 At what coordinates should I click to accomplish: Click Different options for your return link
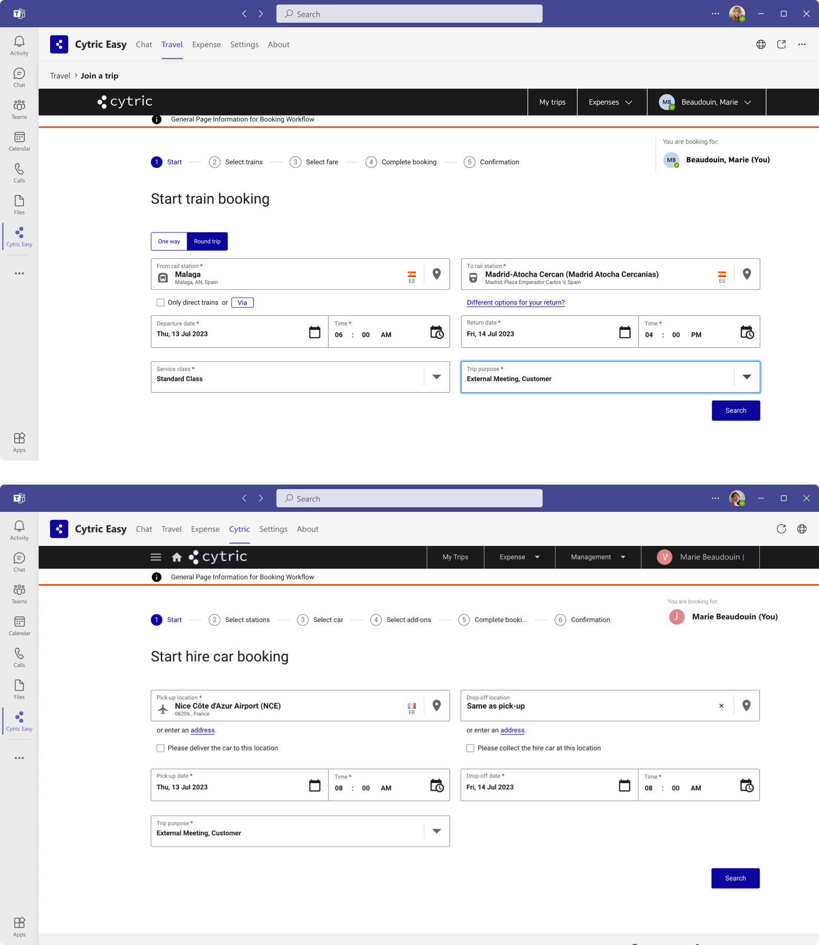point(515,302)
